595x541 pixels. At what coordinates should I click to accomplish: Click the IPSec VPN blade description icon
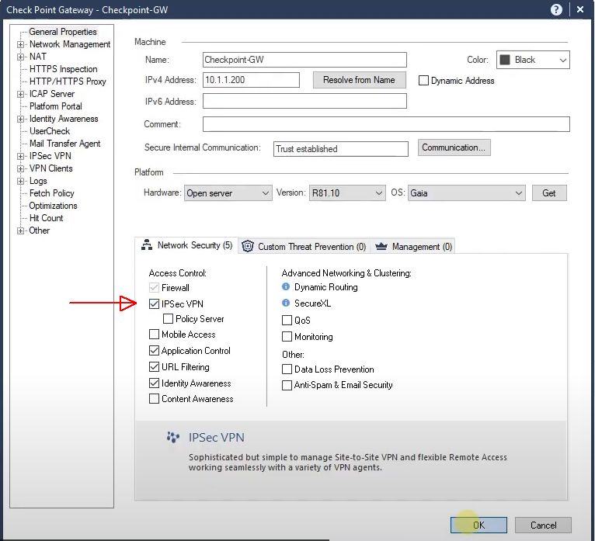coord(173,438)
